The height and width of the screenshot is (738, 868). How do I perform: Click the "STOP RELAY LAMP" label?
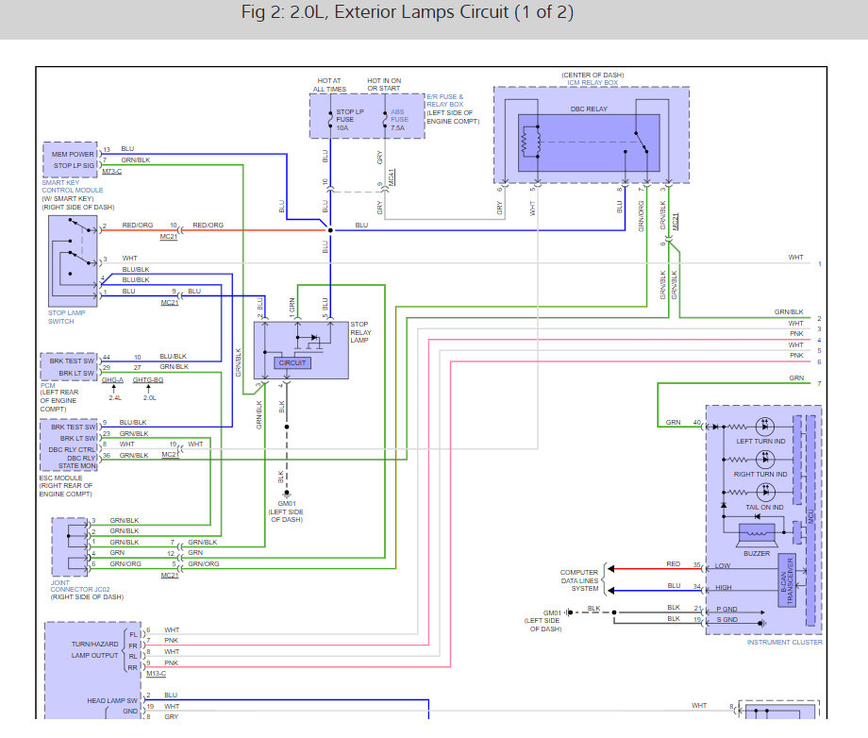[360, 332]
